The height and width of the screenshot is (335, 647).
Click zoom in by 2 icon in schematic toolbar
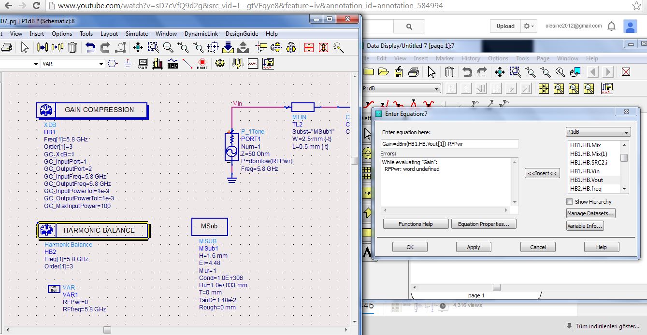coord(183,47)
